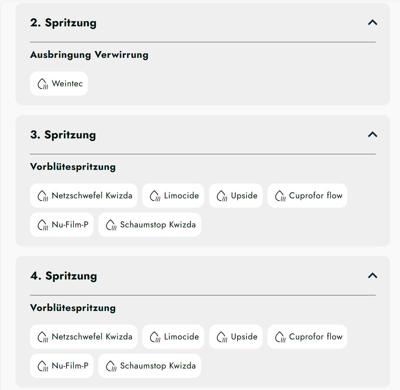400x390 pixels.
Task: Click the droplet icon beside Weintec
Action: tap(43, 84)
